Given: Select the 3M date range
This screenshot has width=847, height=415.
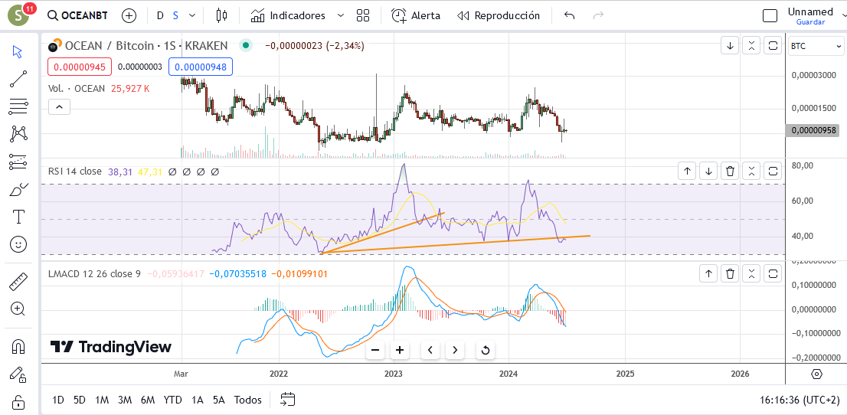Looking at the screenshot, I should pos(125,400).
